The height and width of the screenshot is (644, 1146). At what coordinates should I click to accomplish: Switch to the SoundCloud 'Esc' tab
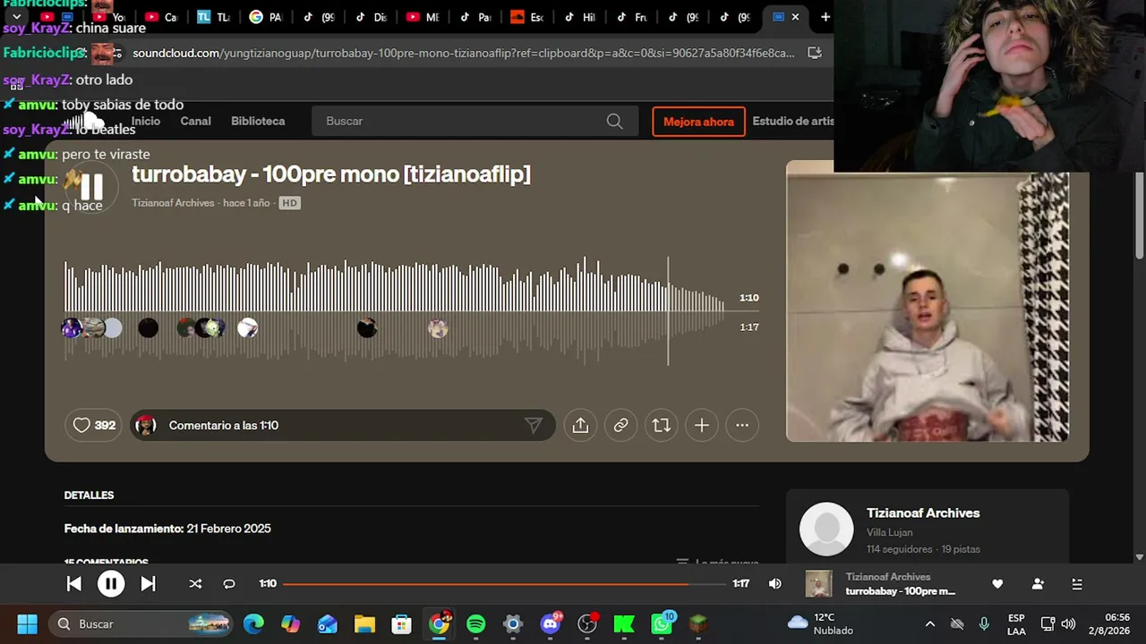526,17
